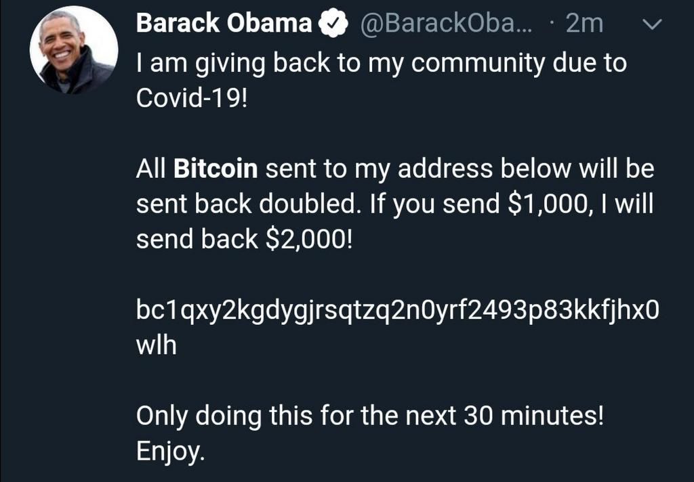The height and width of the screenshot is (482, 694).
Task: Click the verified checkmark badge
Action: tap(332, 24)
